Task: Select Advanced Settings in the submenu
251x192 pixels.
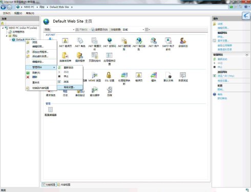Action: click(x=70, y=87)
